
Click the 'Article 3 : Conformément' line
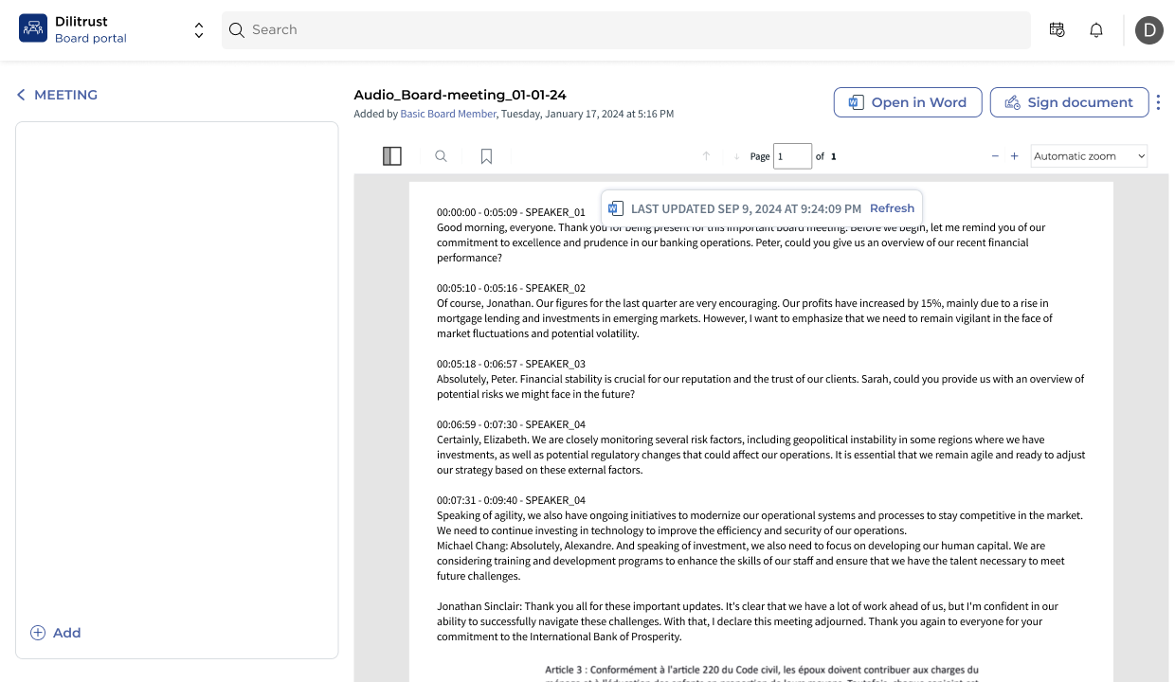[762, 670]
